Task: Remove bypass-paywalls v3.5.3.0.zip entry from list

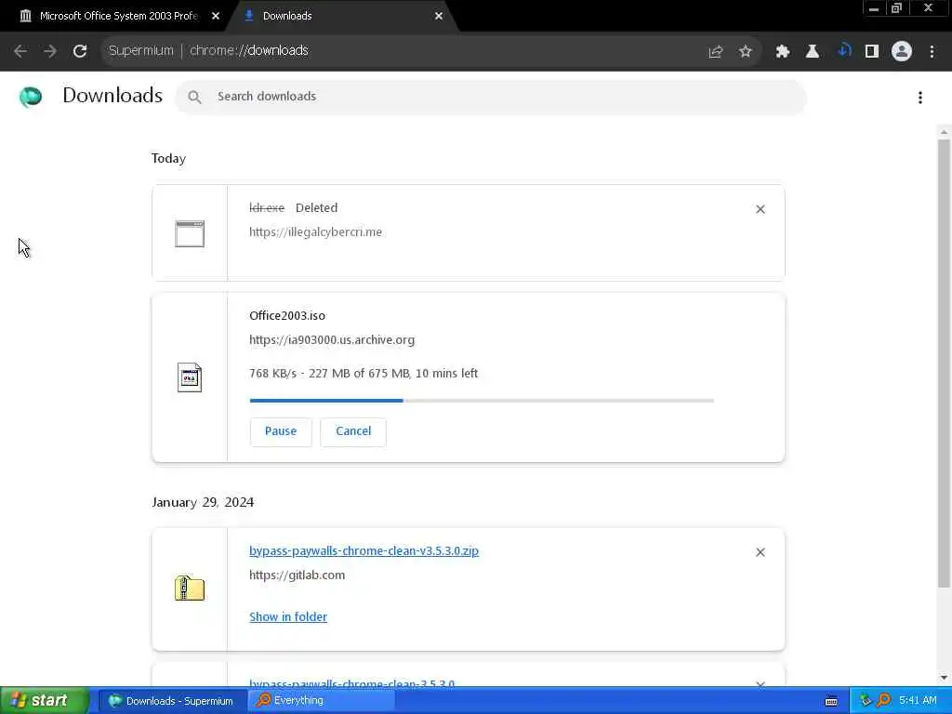Action: [x=760, y=552]
